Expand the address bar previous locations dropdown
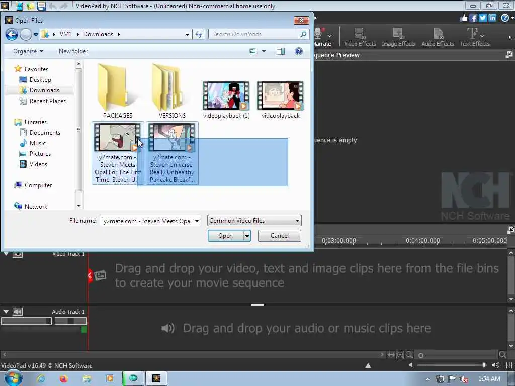The width and height of the screenshot is (515, 386). [187, 34]
